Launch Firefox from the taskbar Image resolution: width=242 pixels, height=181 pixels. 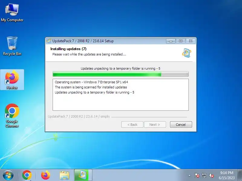tap(46, 175)
